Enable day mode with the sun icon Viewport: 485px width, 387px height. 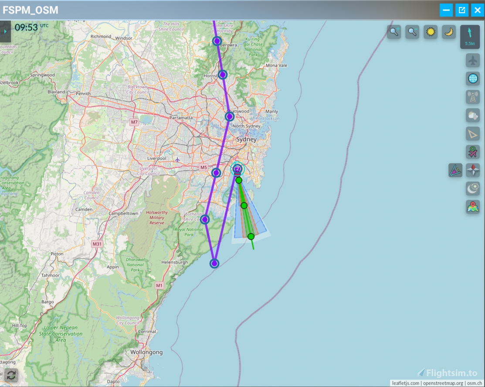431,32
